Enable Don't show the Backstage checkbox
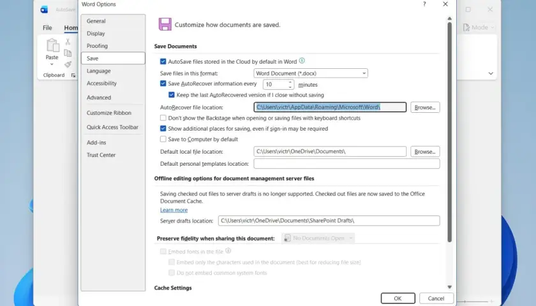The width and height of the screenshot is (536, 306). point(163,118)
